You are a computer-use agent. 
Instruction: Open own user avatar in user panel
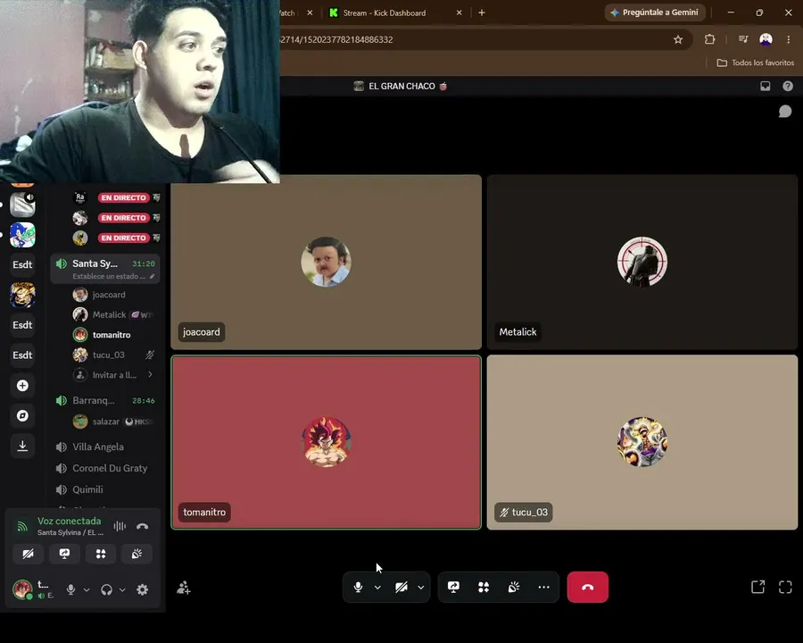[22, 589]
